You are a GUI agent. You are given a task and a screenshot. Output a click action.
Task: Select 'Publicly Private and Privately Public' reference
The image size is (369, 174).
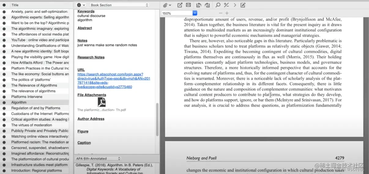pyautogui.click(x=40, y=131)
